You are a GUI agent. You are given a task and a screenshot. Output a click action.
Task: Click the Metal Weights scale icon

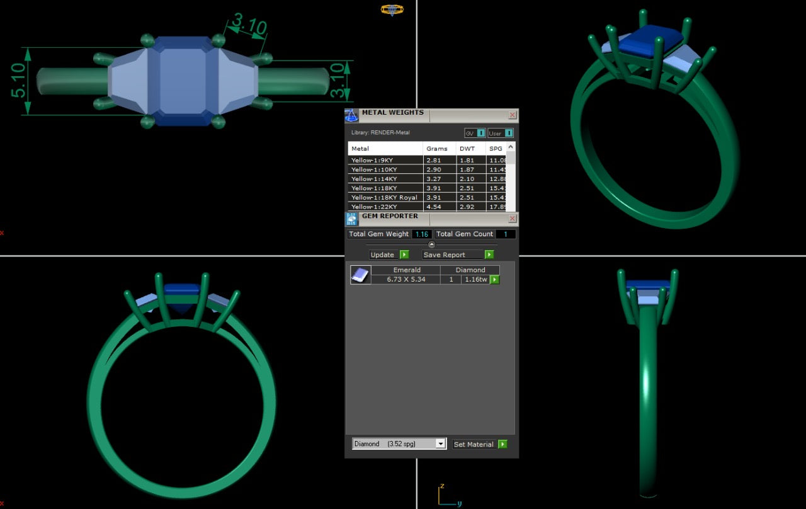(x=351, y=115)
